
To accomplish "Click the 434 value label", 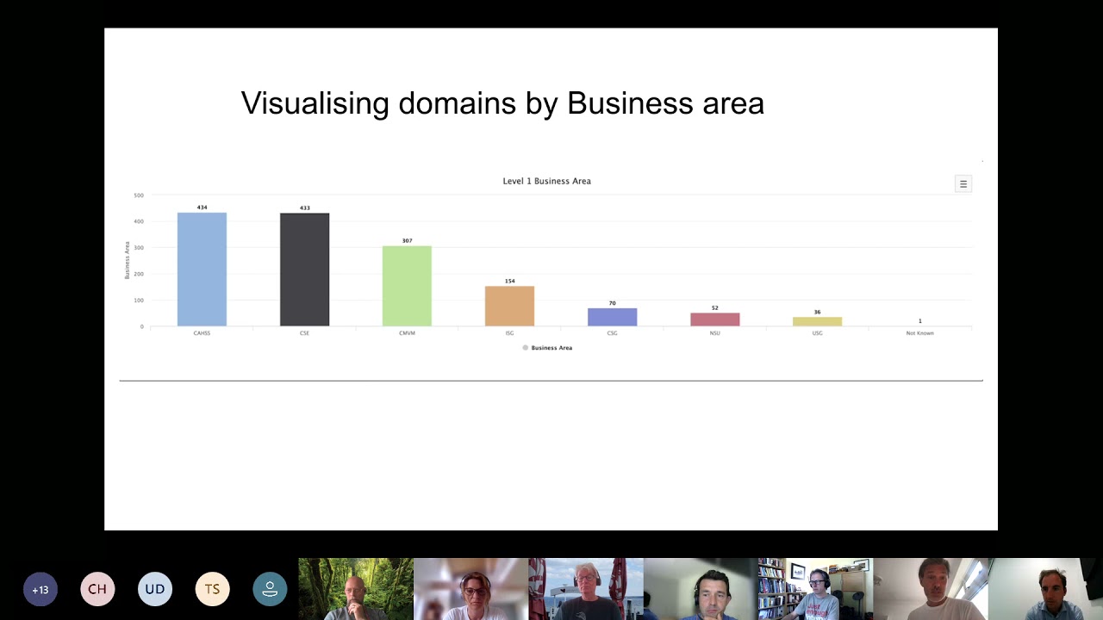I will click(202, 208).
